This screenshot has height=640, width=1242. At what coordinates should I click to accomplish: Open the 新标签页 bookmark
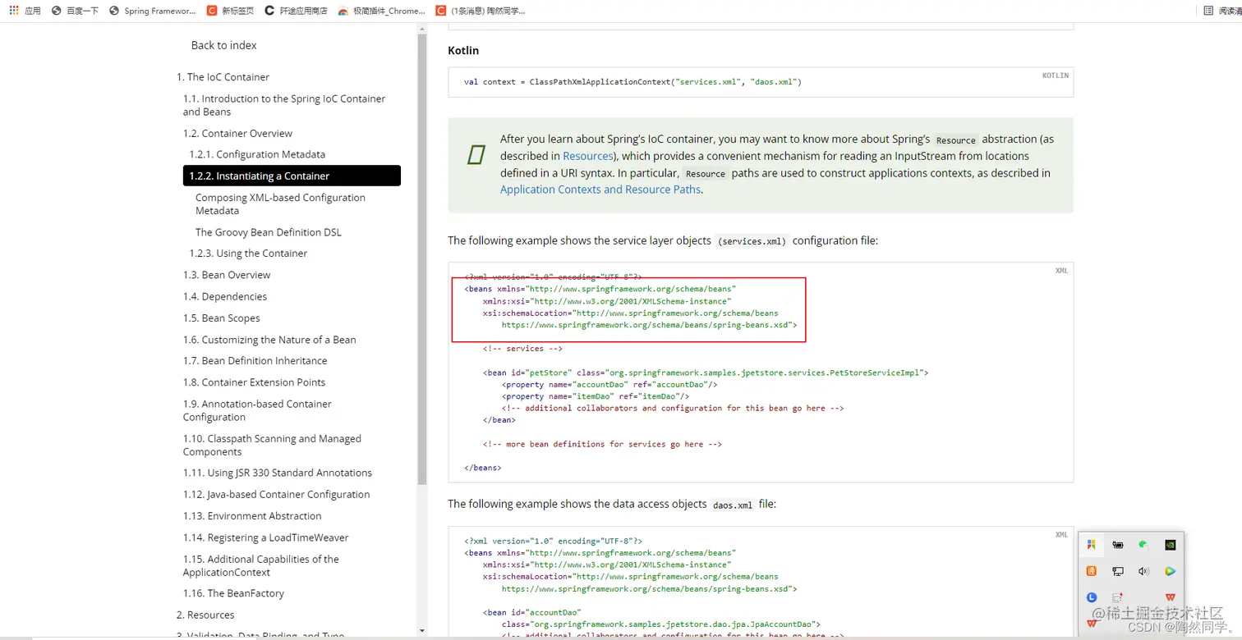click(230, 11)
